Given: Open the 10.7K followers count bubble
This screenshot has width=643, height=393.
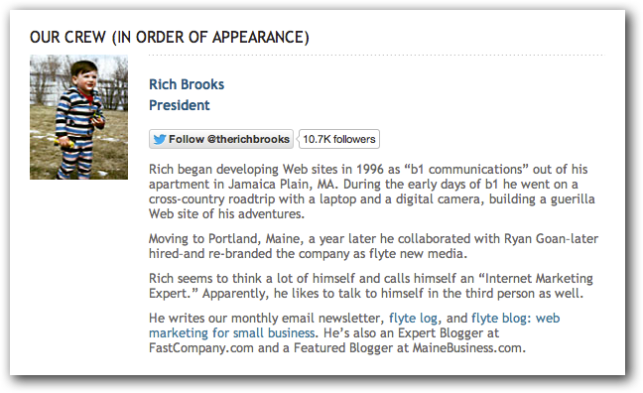Looking at the screenshot, I should coord(339,139).
